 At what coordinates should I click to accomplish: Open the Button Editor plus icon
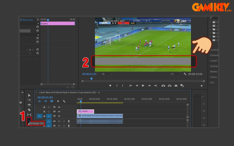click(x=202, y=86)
